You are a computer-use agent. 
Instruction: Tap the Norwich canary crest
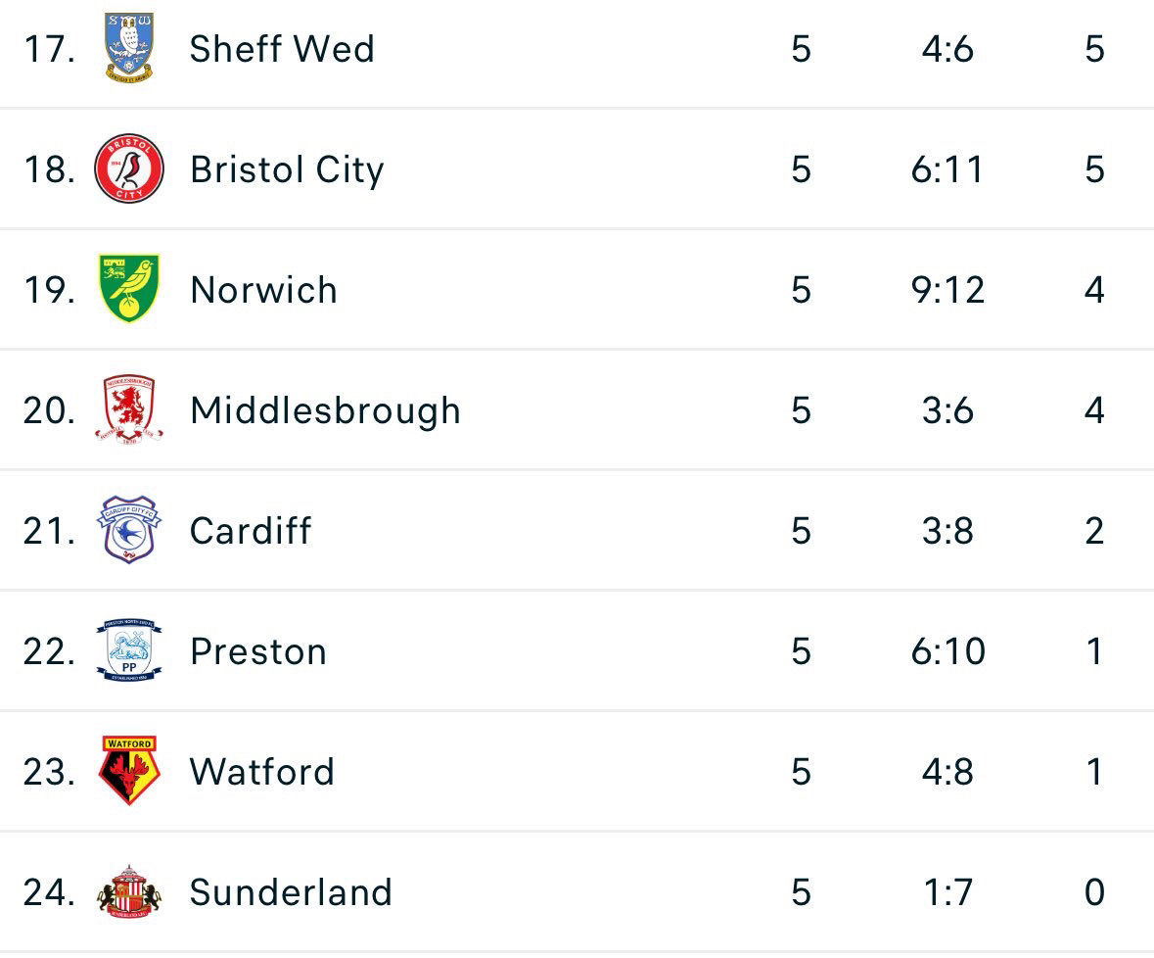point(129,289)
